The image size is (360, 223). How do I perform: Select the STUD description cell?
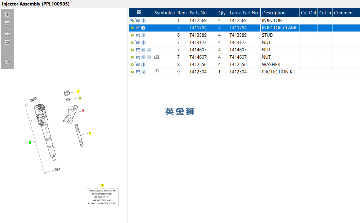coord(280,35)
